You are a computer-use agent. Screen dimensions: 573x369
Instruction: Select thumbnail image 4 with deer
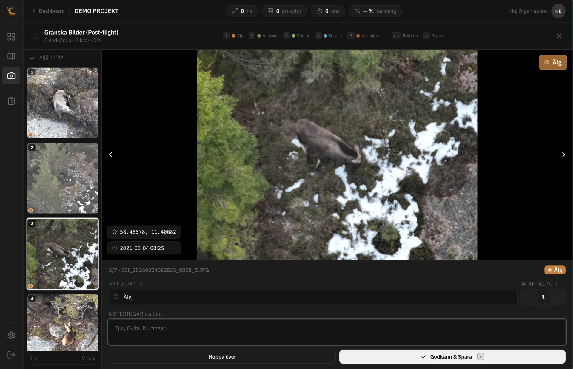(x=63, y=322)
